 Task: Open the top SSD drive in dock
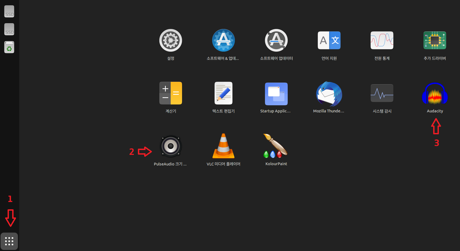9,11
